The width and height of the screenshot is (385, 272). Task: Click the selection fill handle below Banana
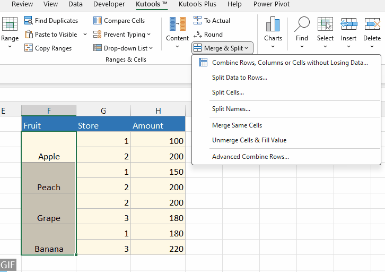click(x=76, y=255)
